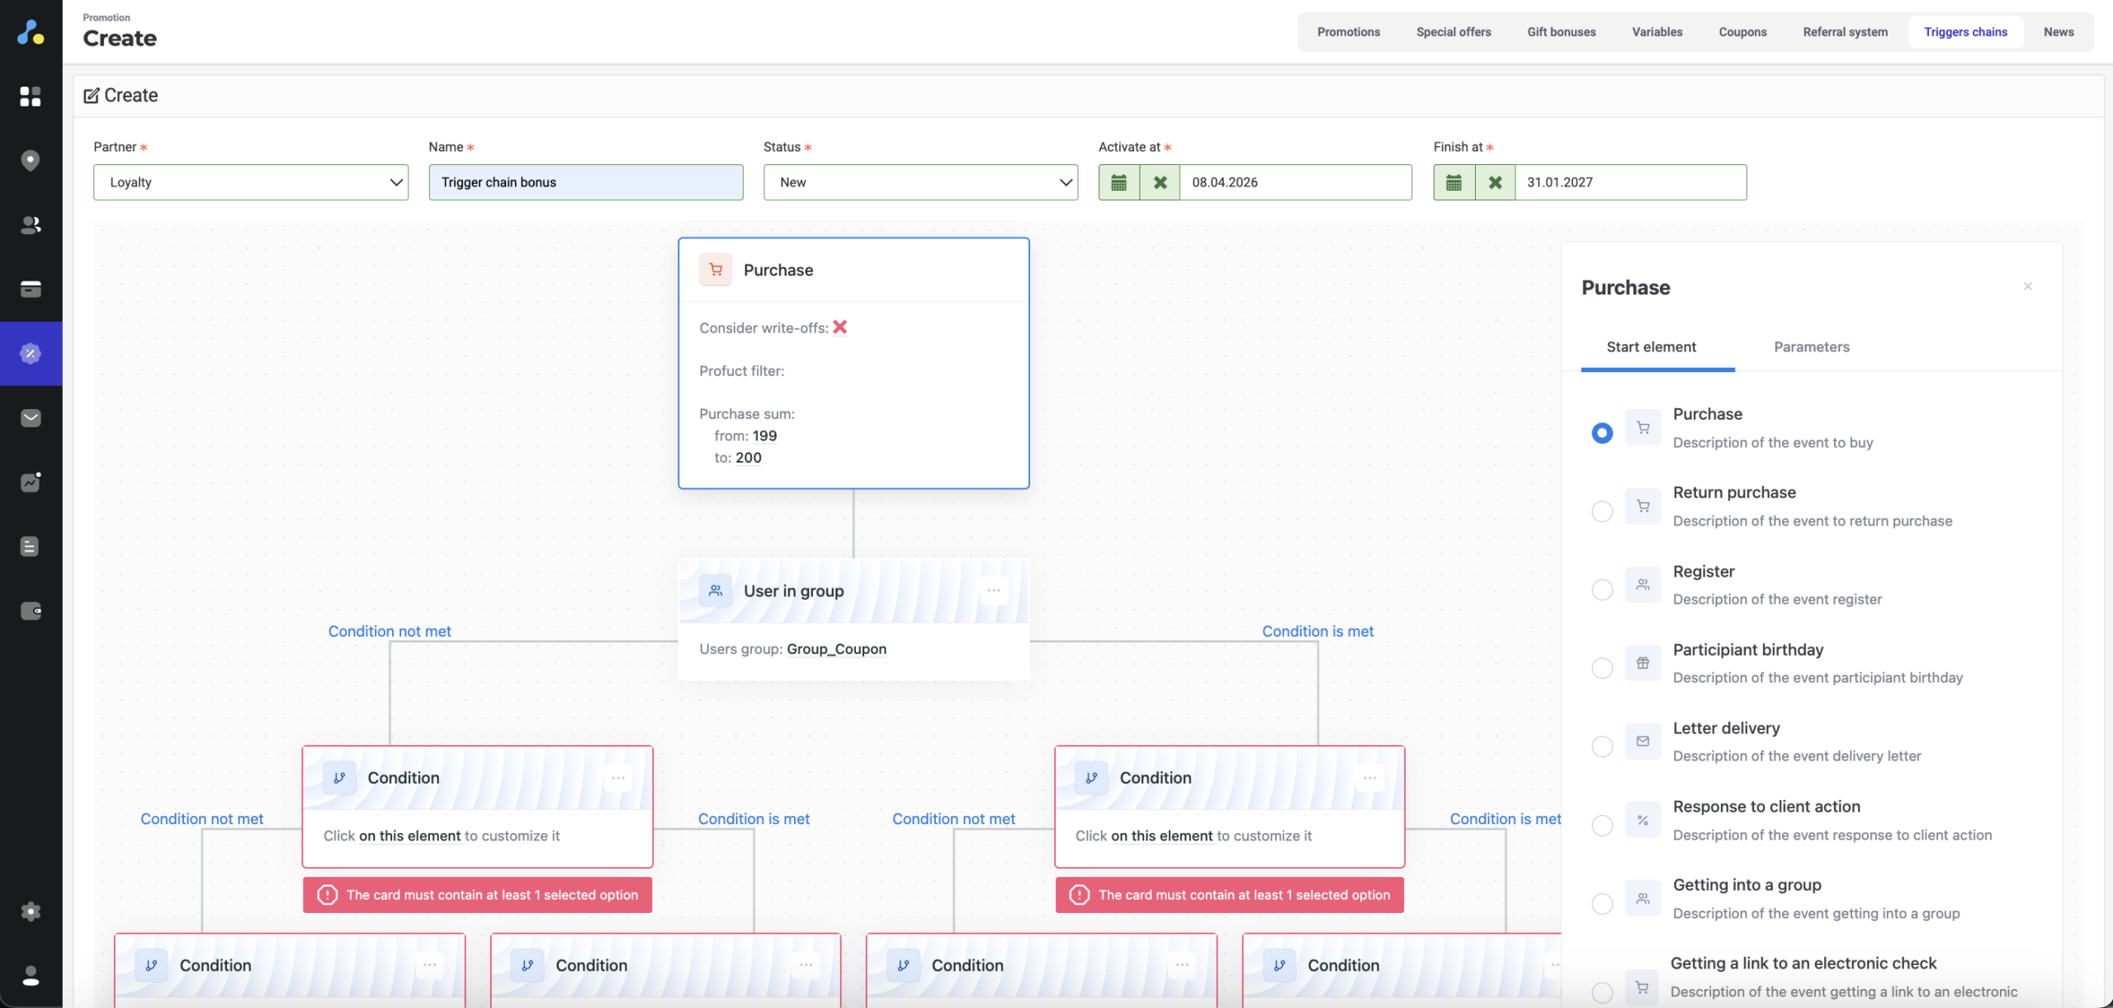Open the analytics chart sidebar icon
This screenshot has width=2113, height=1008.
[x=31, y=482]
